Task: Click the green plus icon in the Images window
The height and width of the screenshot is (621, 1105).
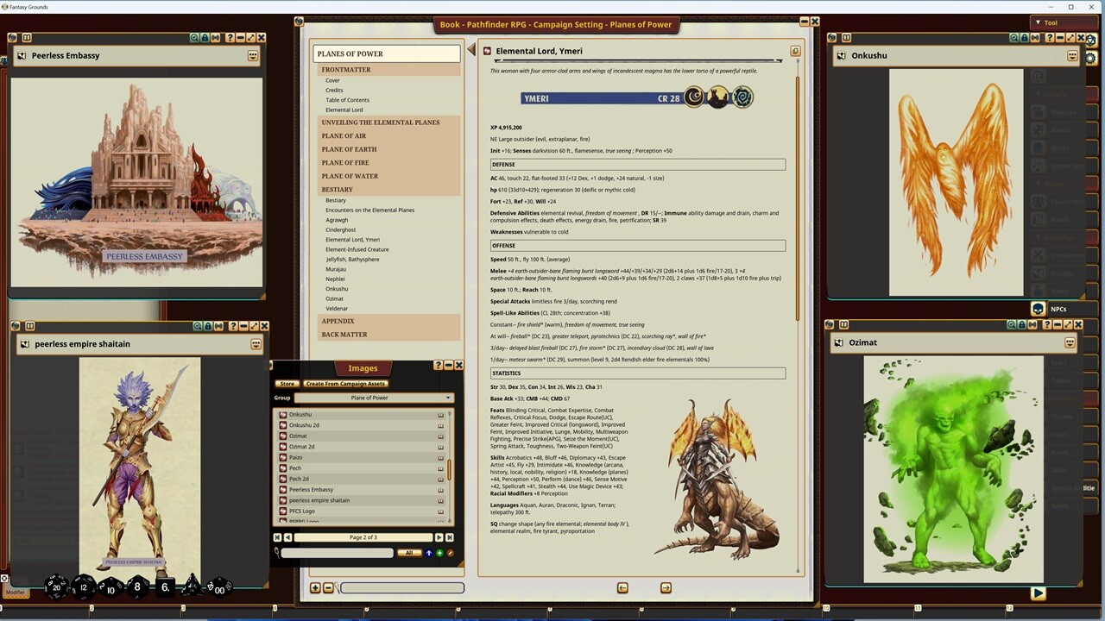Action: pyautogui.click(x=441, y=553)
